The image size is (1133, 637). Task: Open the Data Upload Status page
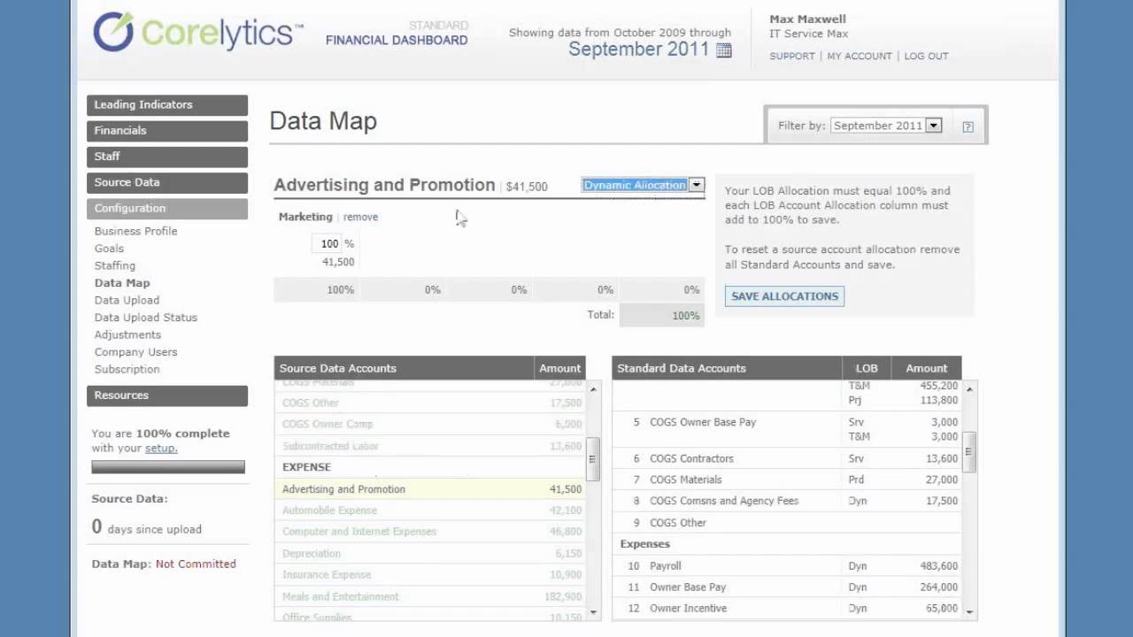[x=146, y=318]
